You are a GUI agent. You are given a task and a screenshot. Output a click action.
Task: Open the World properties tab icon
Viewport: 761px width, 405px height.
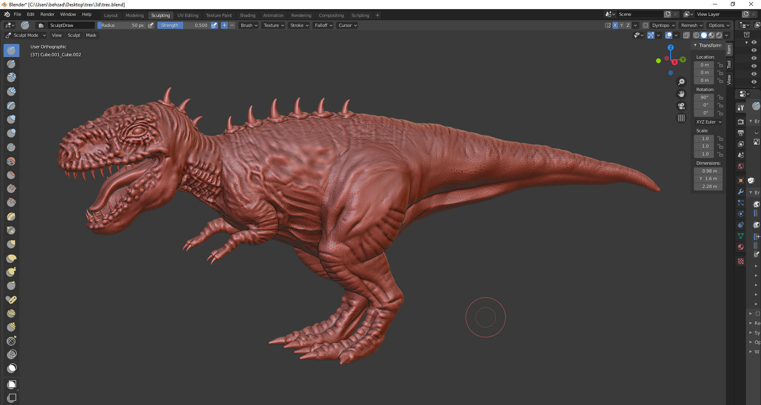click(x=740, y=166)
